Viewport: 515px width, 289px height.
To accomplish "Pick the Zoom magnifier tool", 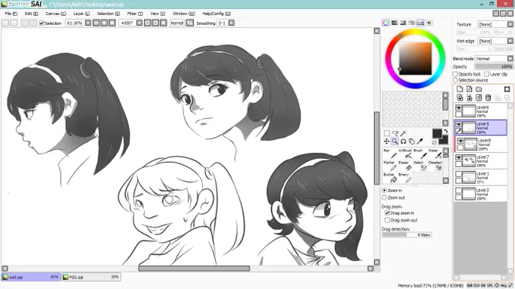I will pyautogui.click(x=395, y=141).
